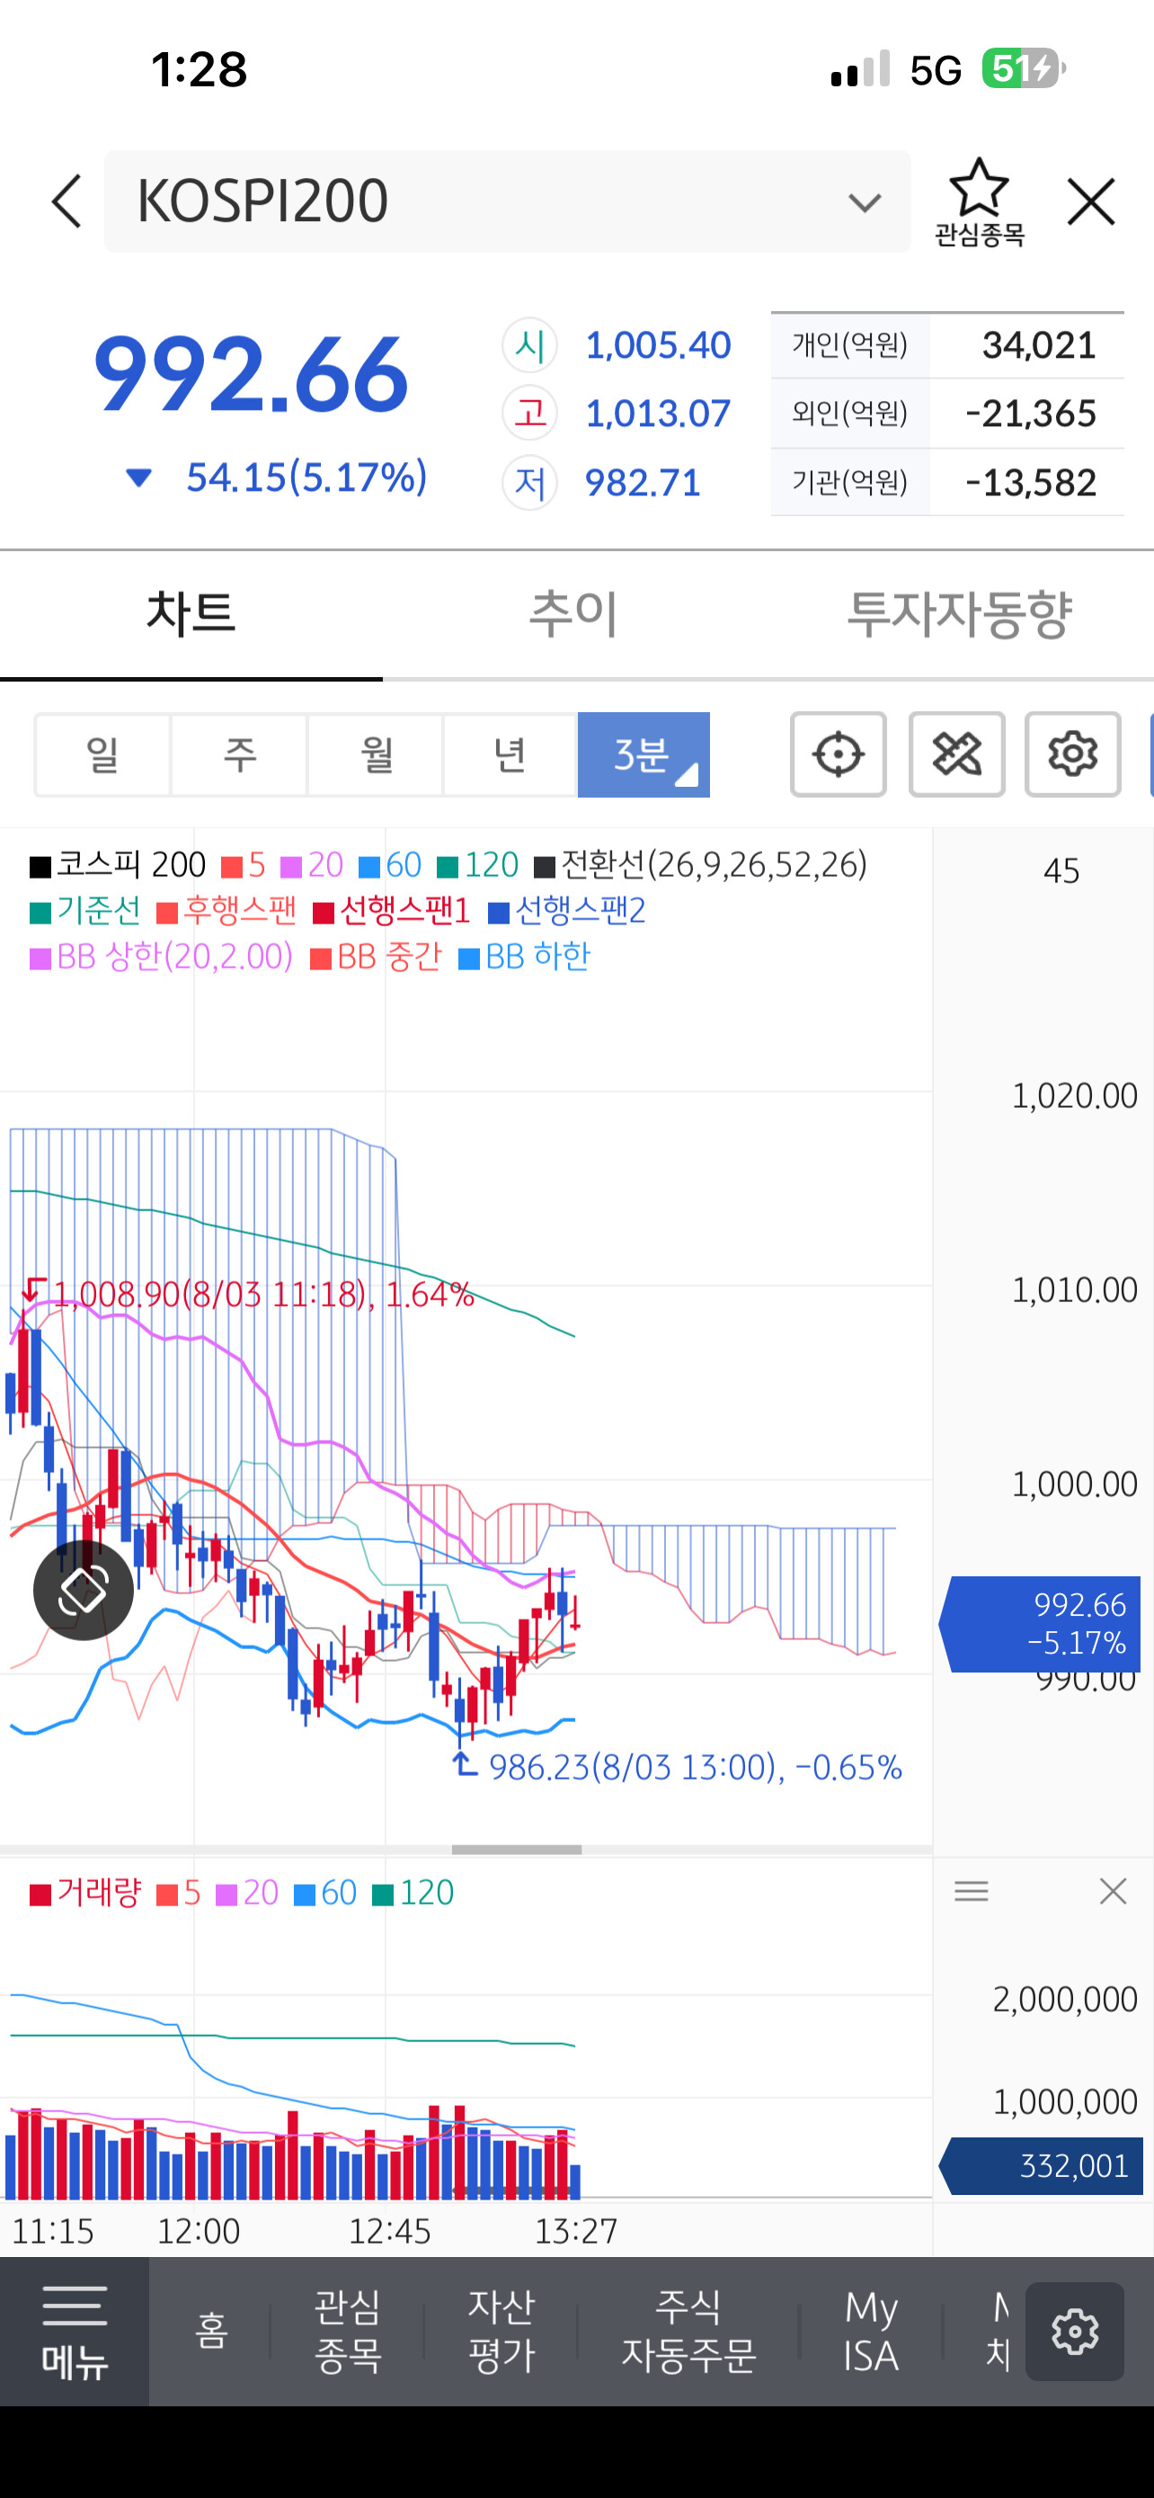Go to 관심종목 in bottom bar

coord(347,2332)
